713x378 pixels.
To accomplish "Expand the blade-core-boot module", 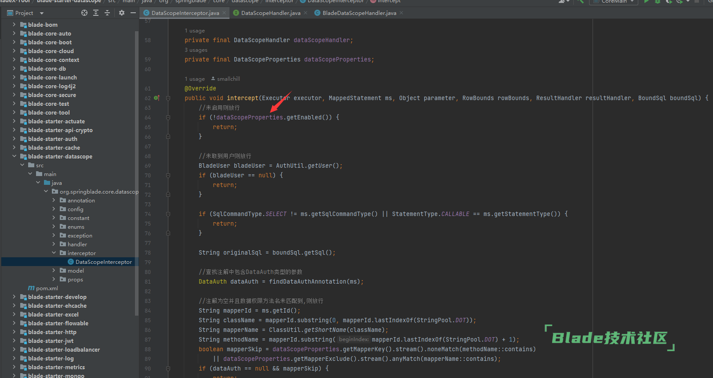I will pos(14,42).
